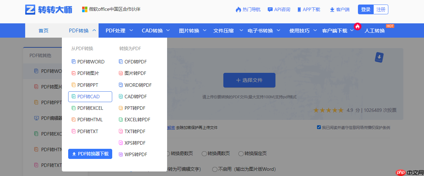
Task: Open the 客户端 link in header
Action: click(x=343, y=10)
